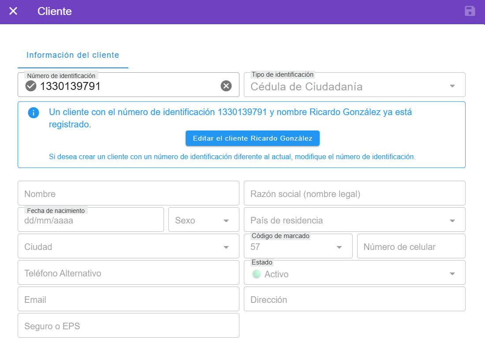
Task: Focus the Número de celular field
Action: pyautogui.click(x=410, y=247)
